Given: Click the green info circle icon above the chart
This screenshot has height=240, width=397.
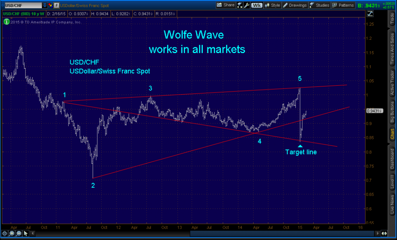Looking at the screenshot, I should pos(6,22).
